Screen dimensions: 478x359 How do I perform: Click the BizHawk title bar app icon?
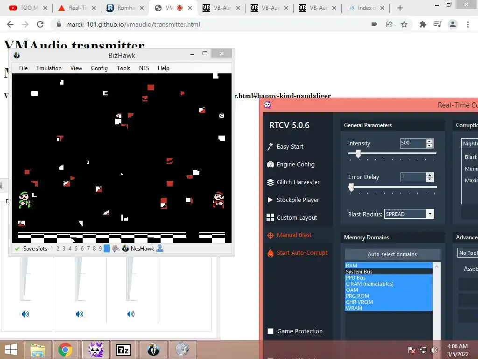(x=17, y=55)
